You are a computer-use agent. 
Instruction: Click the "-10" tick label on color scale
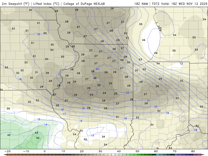26,151
